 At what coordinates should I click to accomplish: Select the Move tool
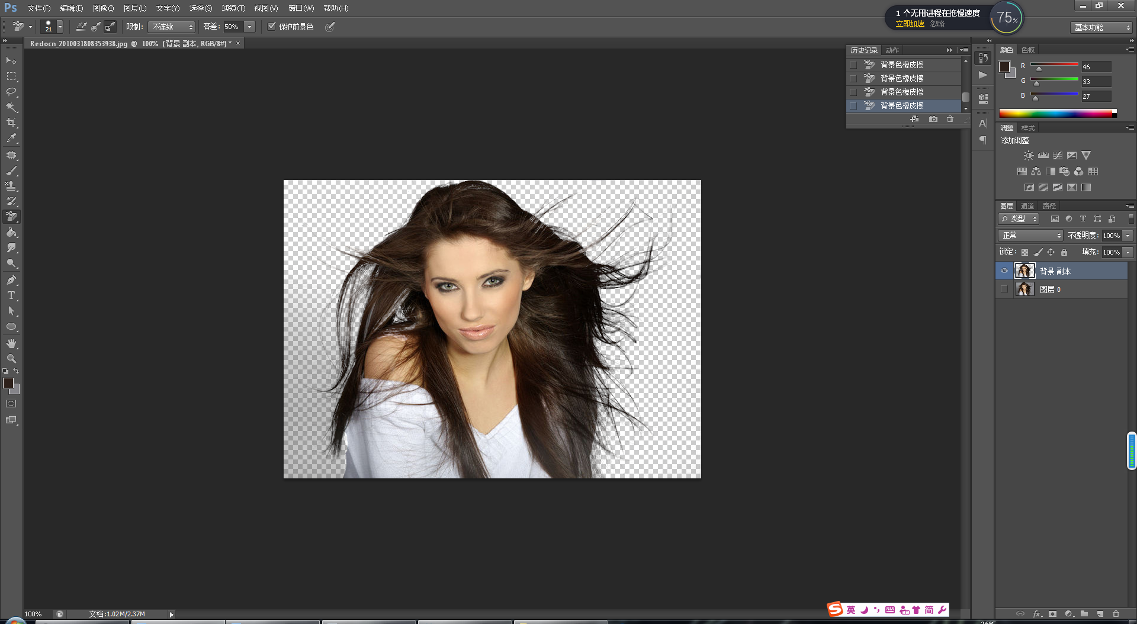11,61
